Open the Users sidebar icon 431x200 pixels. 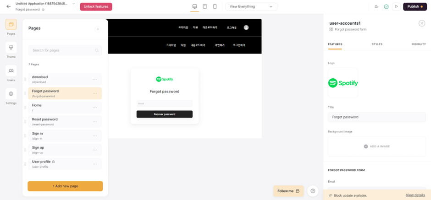click(x=11, y=70)
